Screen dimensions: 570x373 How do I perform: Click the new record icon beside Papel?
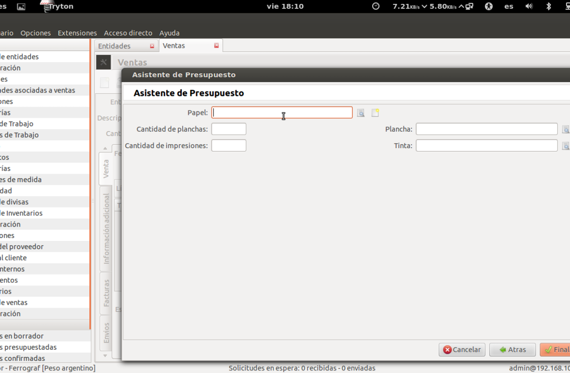375,113
